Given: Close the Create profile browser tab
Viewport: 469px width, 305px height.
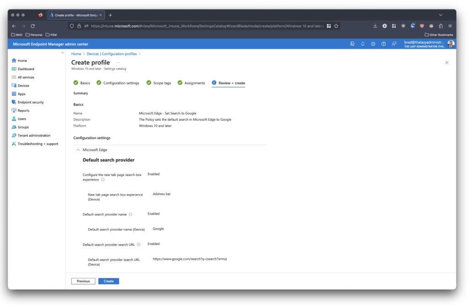Looking at the screenshot, I should click(x=101, y=15).
